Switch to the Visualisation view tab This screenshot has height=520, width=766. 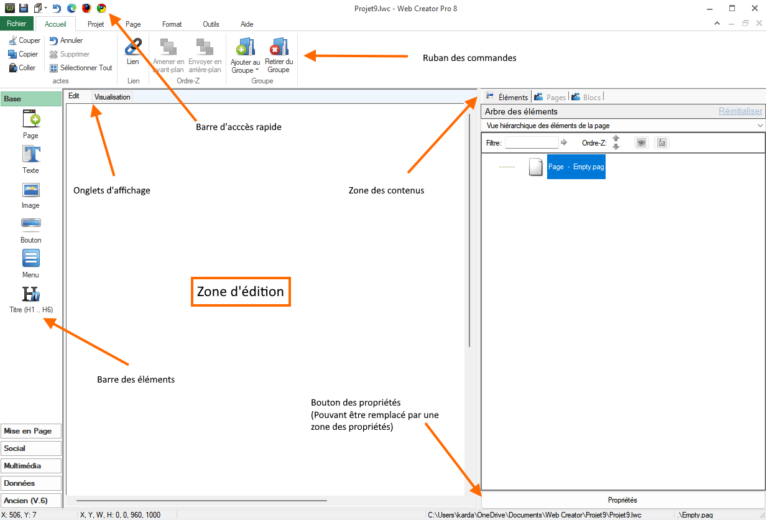[x=113, y=97]
